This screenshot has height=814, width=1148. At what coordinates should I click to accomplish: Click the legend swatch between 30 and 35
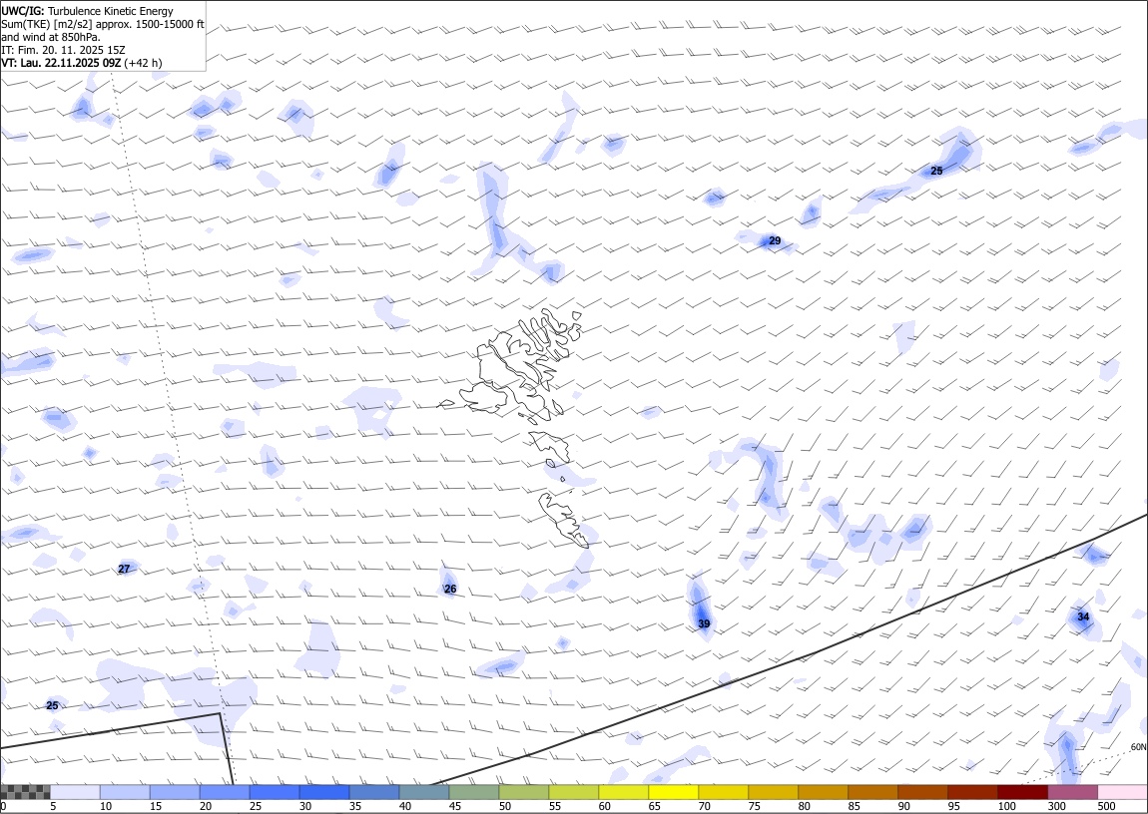tap(324, 792)
